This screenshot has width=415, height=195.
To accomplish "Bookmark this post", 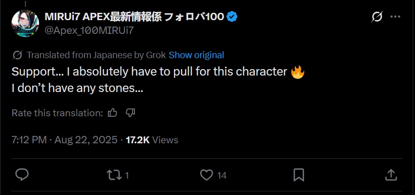I will pyautogui.click(x=299, y=175).
